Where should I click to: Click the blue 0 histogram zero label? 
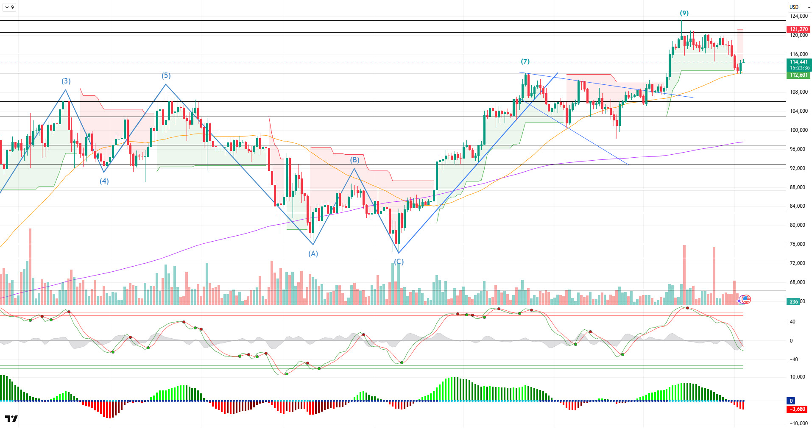pos(791,401)
